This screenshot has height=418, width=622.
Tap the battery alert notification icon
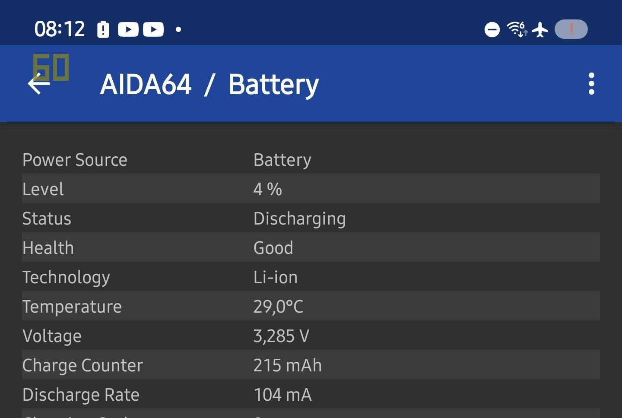[x=103, y=29]
